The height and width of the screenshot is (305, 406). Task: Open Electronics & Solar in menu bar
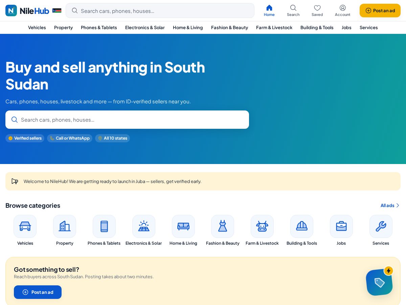pos(145,27)
